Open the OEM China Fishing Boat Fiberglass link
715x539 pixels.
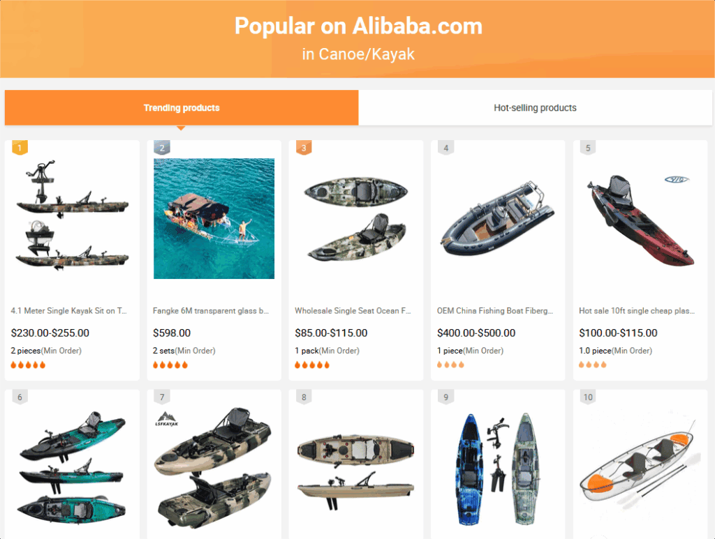(495, 311)
